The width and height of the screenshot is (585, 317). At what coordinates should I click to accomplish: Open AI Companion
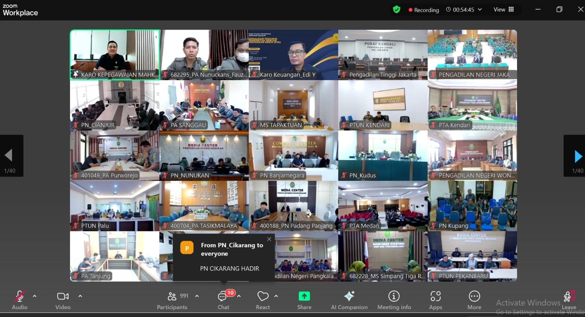point(349,300)
